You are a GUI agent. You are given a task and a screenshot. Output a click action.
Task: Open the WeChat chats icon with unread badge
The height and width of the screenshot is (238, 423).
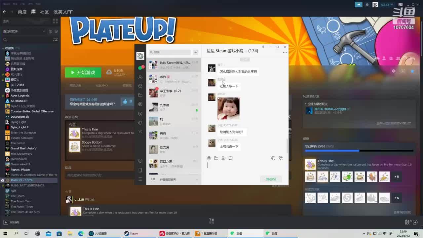(140, 68)
